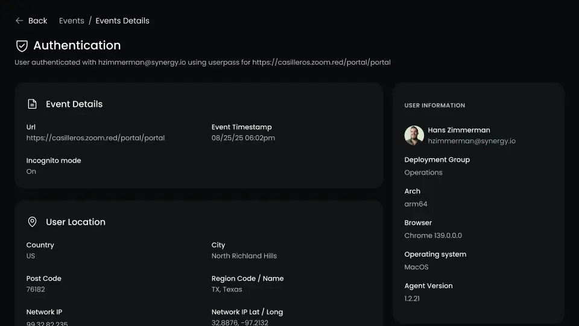
Task: Open the Events breadcrumb link
Action: [x=71, y=21]
